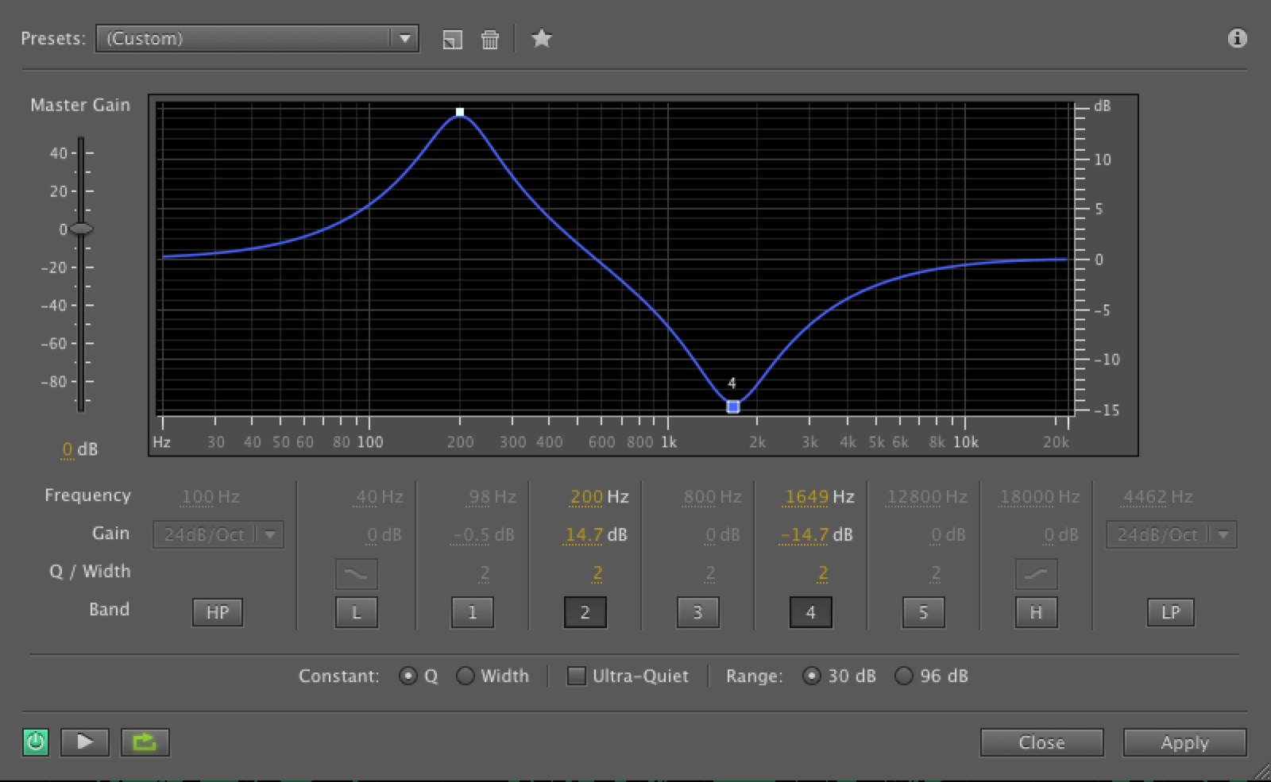The image size is (1271, 782).
Task: Close the equalizer window
Action: click(1041, 742)
